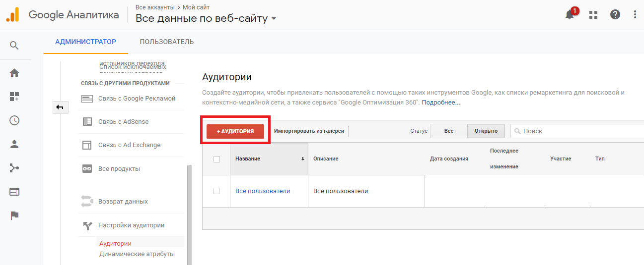Click the Аудитории page heading
Viewport: 644px width, 265px height.
point(227,77)
